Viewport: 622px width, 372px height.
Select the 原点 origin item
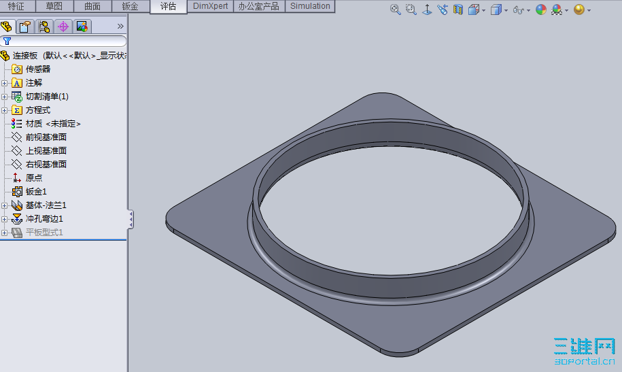[34, 178]
